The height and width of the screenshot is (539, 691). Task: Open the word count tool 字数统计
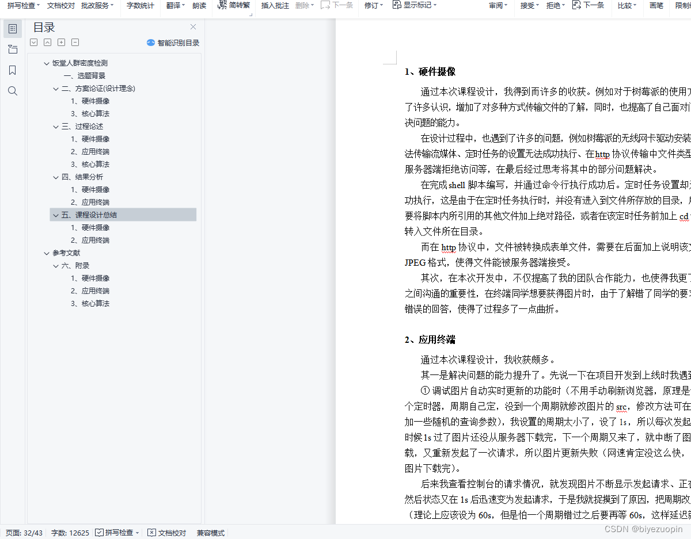(140, 6)
